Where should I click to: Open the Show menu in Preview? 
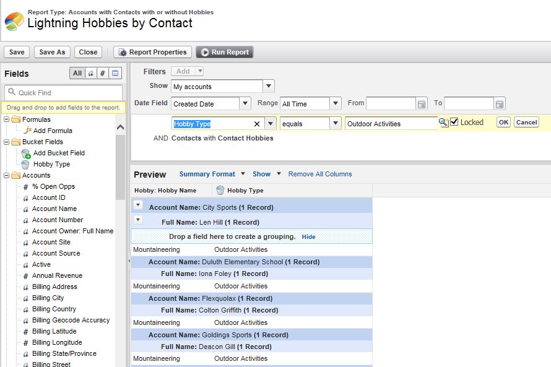pyautogui.click(x=266, y=174)
